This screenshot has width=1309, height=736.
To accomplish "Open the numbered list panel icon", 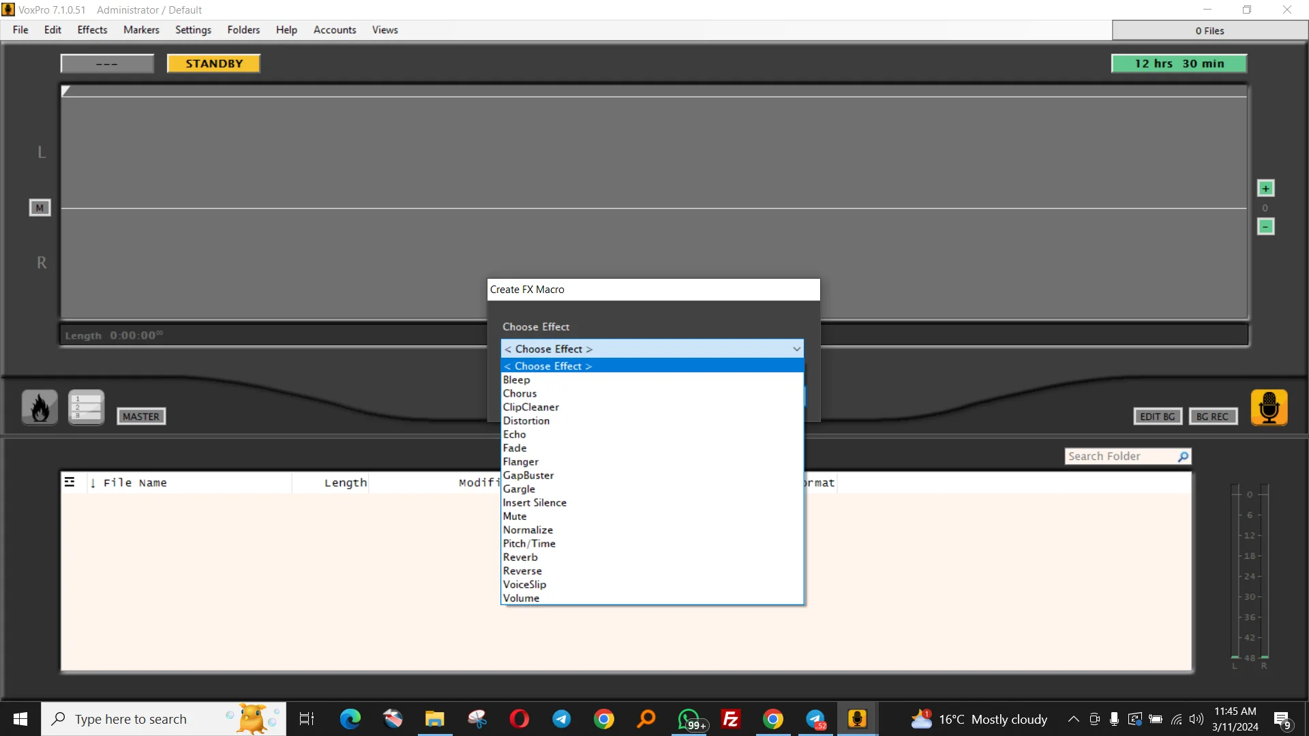I will tap(86, 408).
